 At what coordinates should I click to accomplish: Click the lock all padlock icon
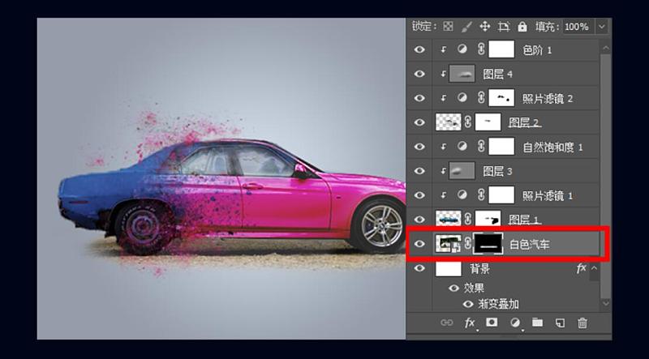pos(522,27)
